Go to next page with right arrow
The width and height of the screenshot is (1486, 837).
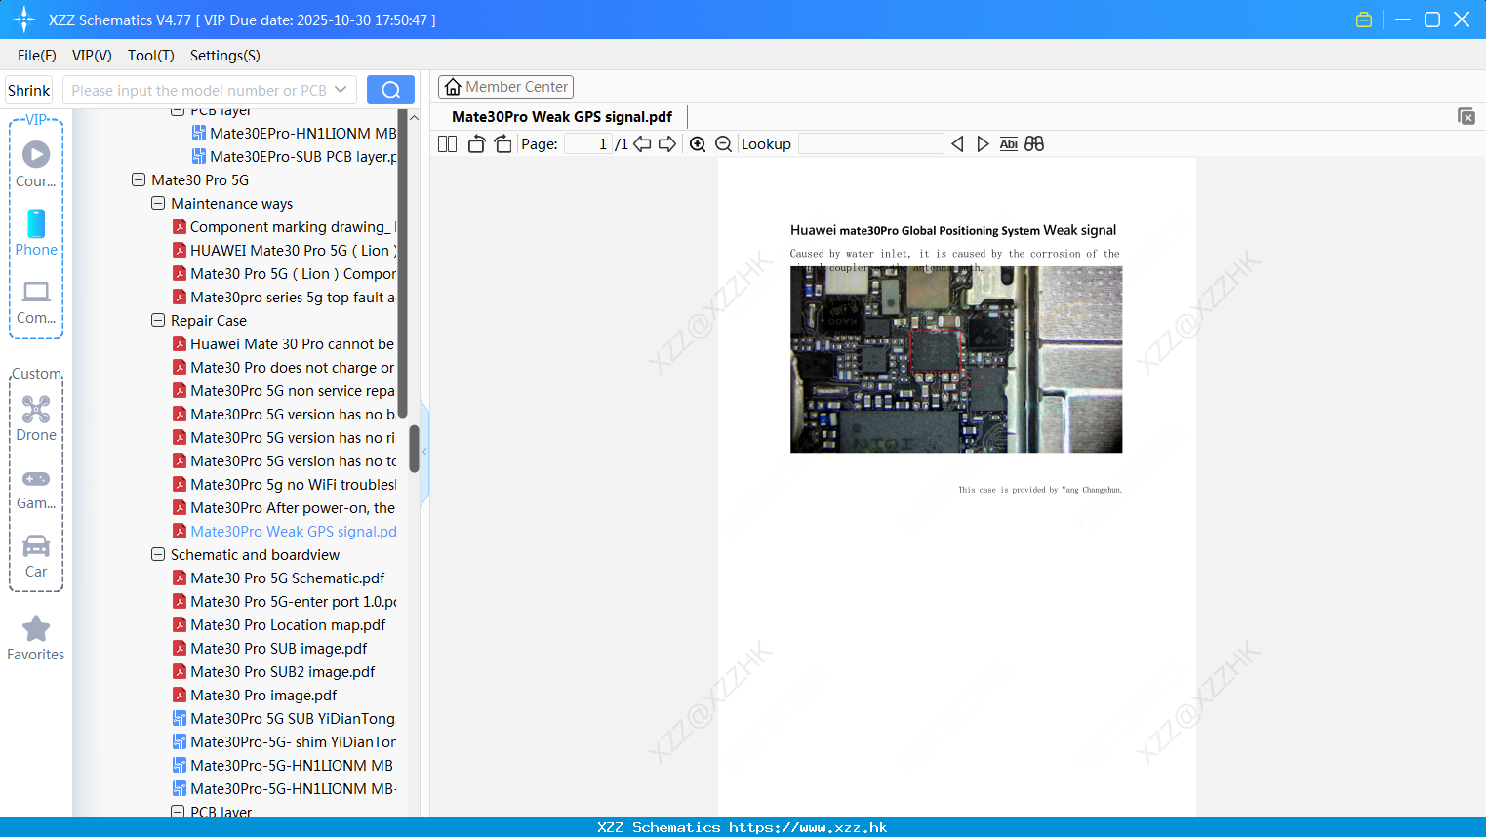[667, 144]
